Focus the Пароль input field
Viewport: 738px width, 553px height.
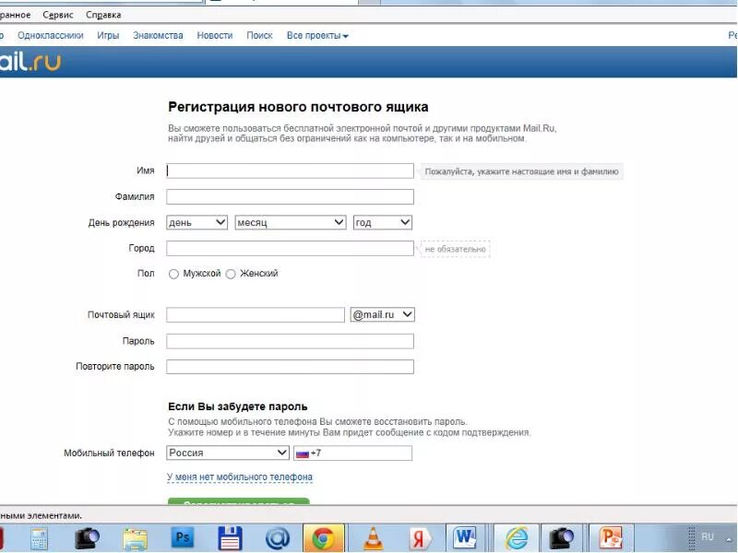pyautogui.click(x=290, y=341)
